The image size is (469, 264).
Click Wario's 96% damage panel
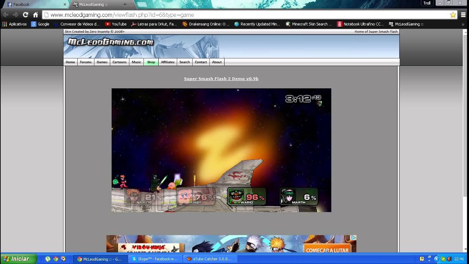pyautogui.click(x=247, y=197)
